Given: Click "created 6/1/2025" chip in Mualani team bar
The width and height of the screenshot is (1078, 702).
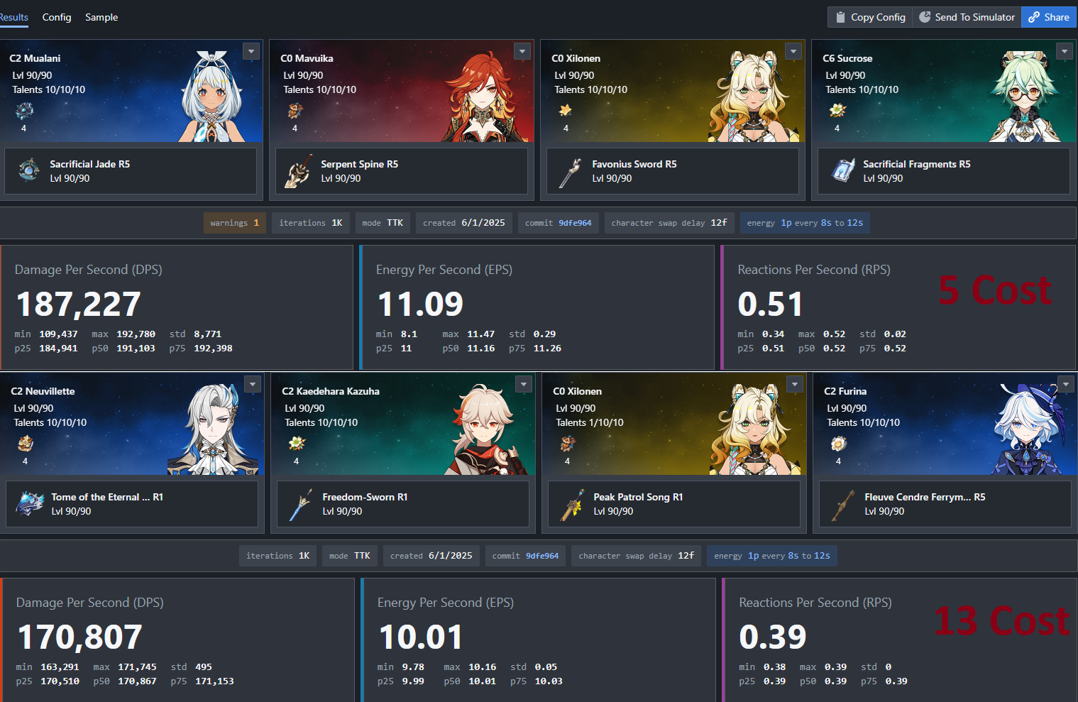Looking at the screenshot, I should point(464,223).
